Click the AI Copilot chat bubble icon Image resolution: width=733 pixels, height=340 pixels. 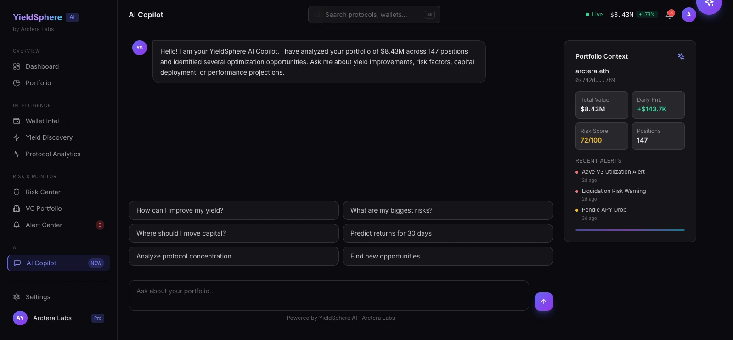point(17,263)
